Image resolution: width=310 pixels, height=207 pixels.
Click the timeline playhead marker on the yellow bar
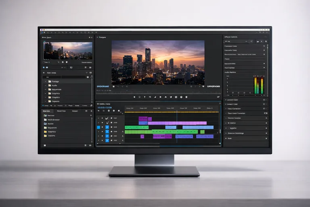(x=177, y=111)
